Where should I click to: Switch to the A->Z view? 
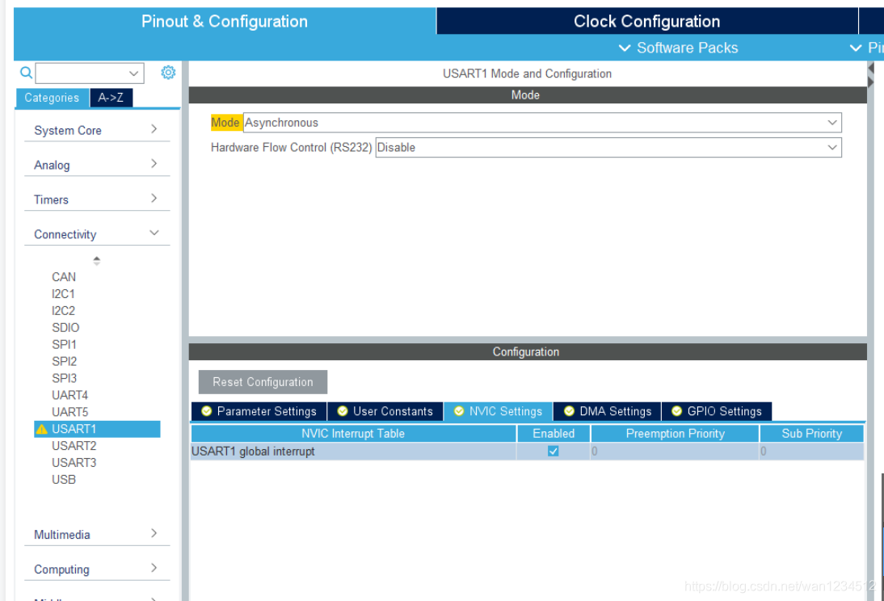pyautogui.click(x=111, y=98)
